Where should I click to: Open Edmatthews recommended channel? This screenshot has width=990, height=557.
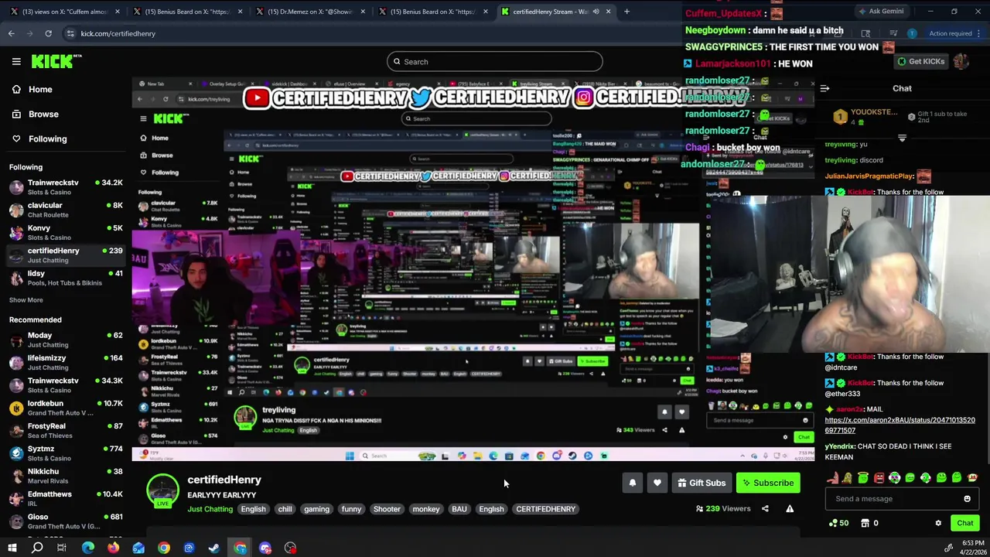point(67,498)
